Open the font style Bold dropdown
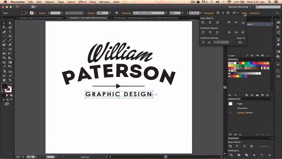Viewport: 282px width, 159px height. point(182,13)
